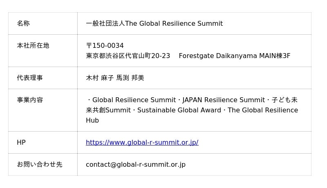Click the word Hub in 事業内容
The width and height of the screenshot is (327, 188).
pyautogui.click(x=92, y=121)
